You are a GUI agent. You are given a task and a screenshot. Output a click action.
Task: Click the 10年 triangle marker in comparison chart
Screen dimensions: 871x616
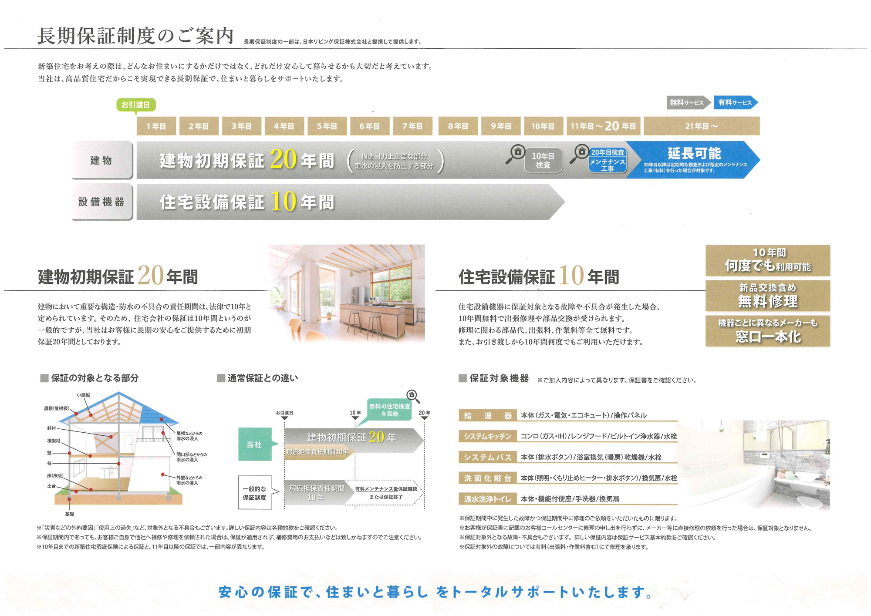click(355, 418)
